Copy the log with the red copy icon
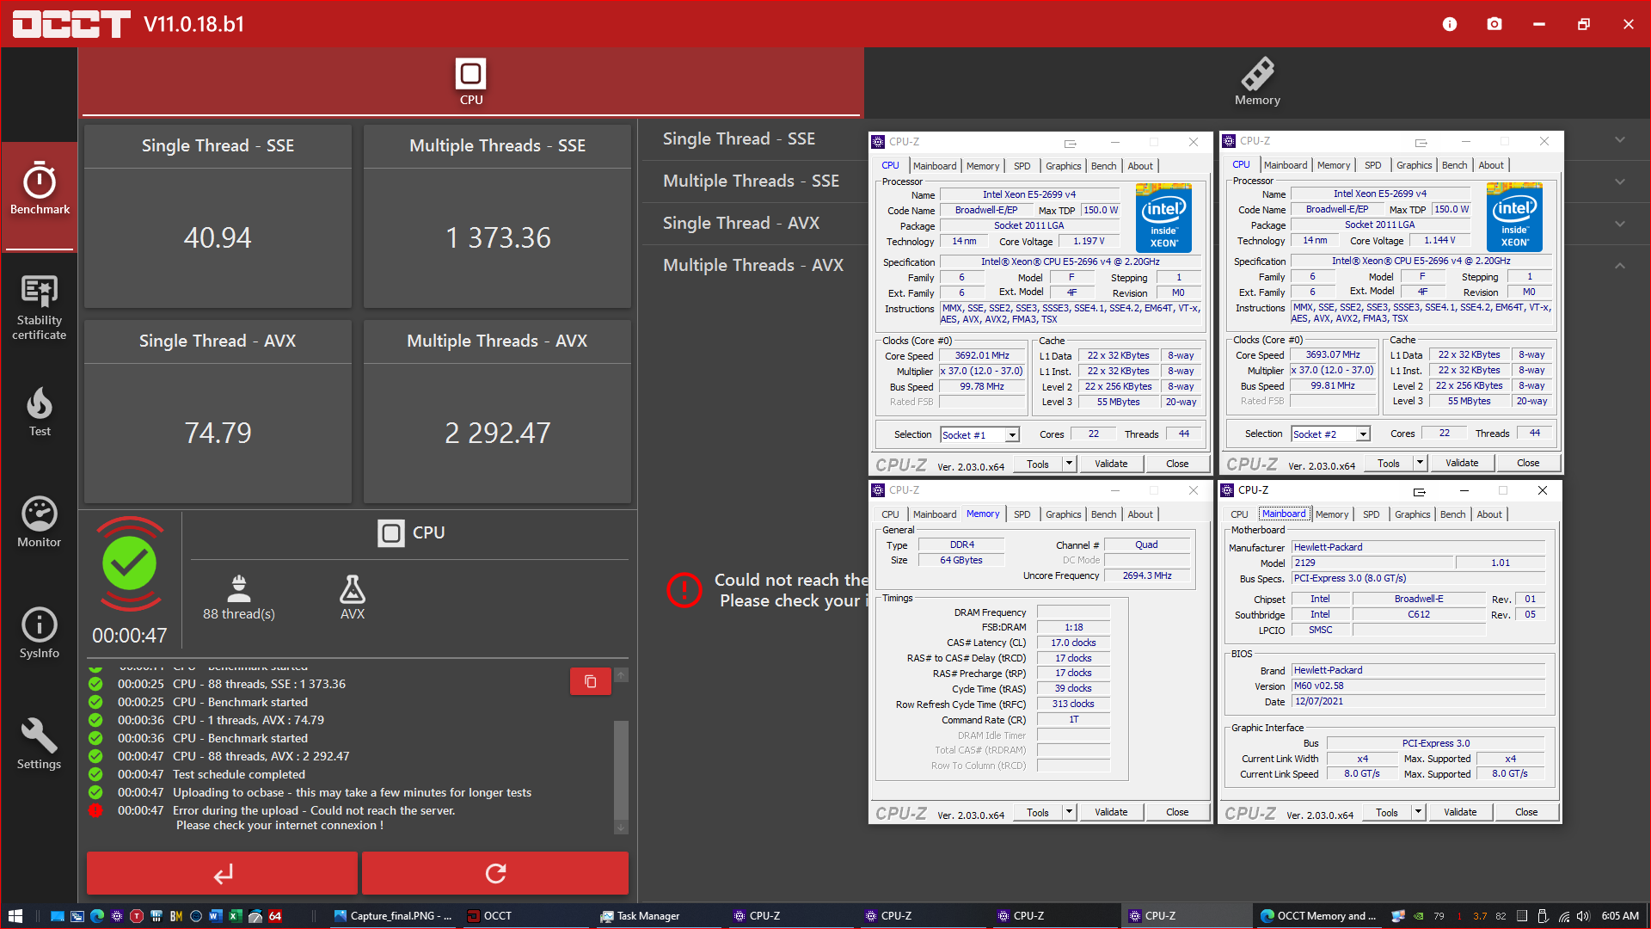Screen dimensions: 1651x929 pyautogui.click(x=590, y=681)
